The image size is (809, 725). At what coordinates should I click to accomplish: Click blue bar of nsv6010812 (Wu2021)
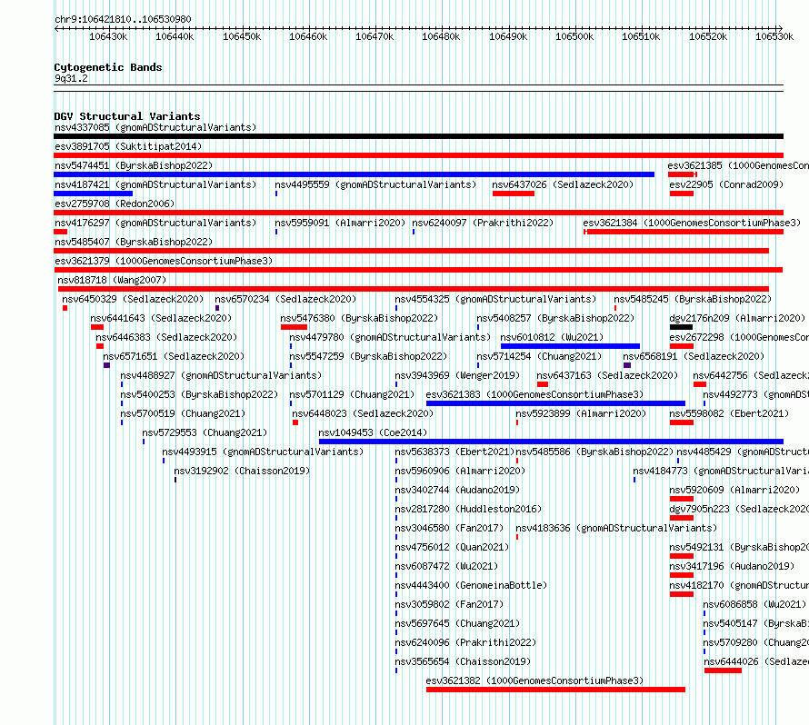570,346
